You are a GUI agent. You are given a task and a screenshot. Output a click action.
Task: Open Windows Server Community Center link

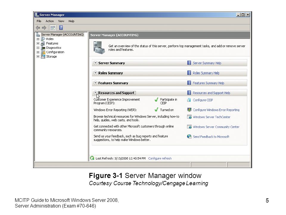click(x=216, y=127)
